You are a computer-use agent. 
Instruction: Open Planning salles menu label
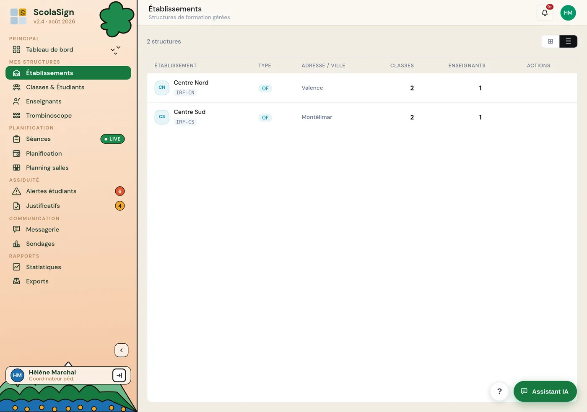47,168
